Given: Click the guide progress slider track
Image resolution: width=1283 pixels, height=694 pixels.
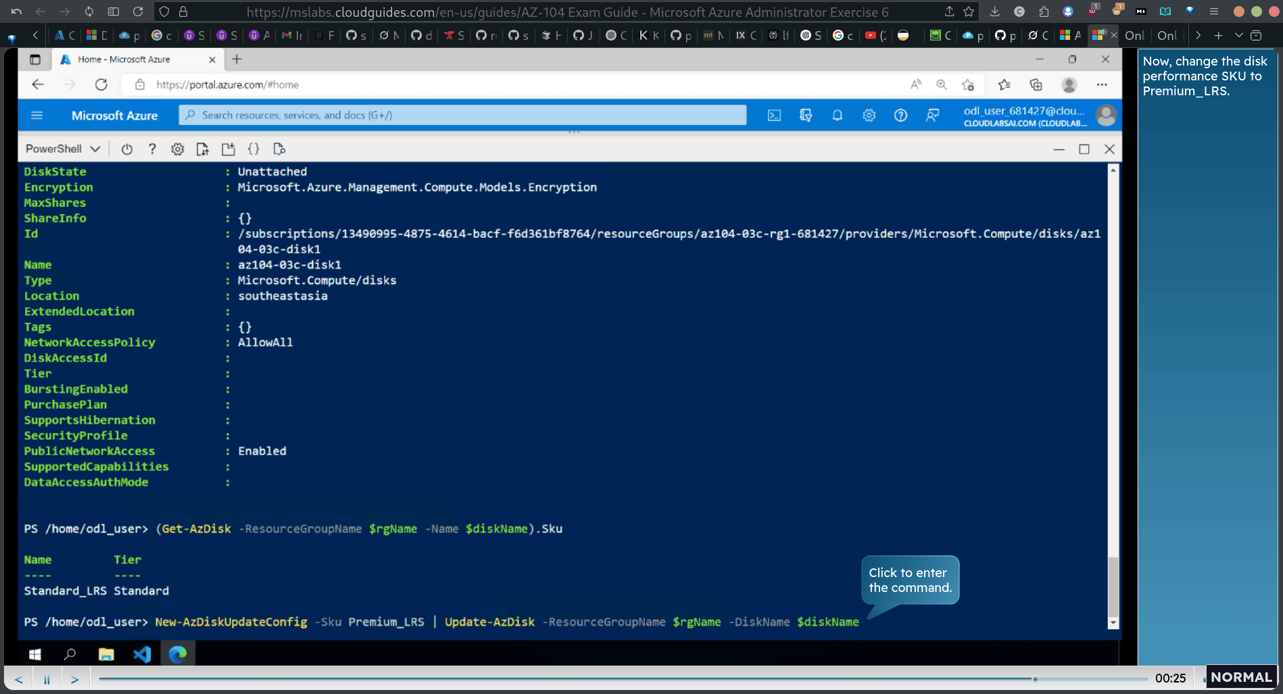Looking at the screenshot, I should coord(623,678).
